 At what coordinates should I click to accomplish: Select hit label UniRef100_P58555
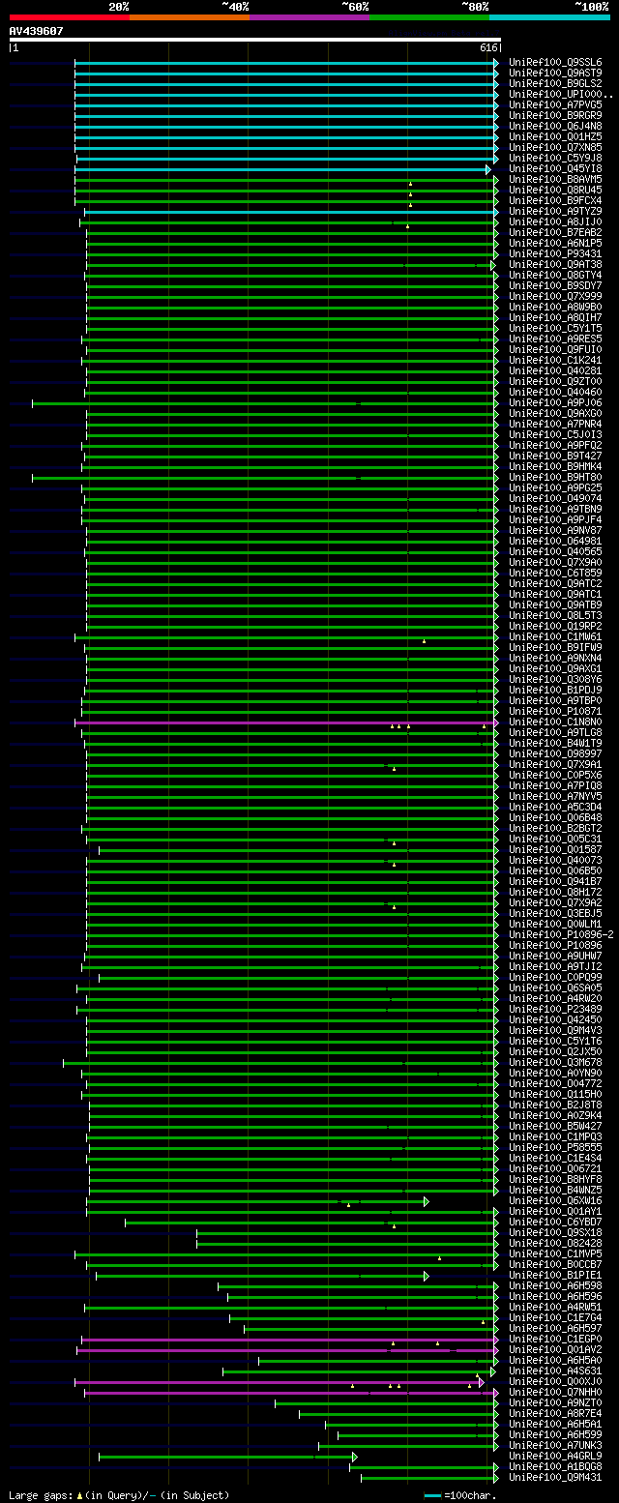coord(555,1148)
